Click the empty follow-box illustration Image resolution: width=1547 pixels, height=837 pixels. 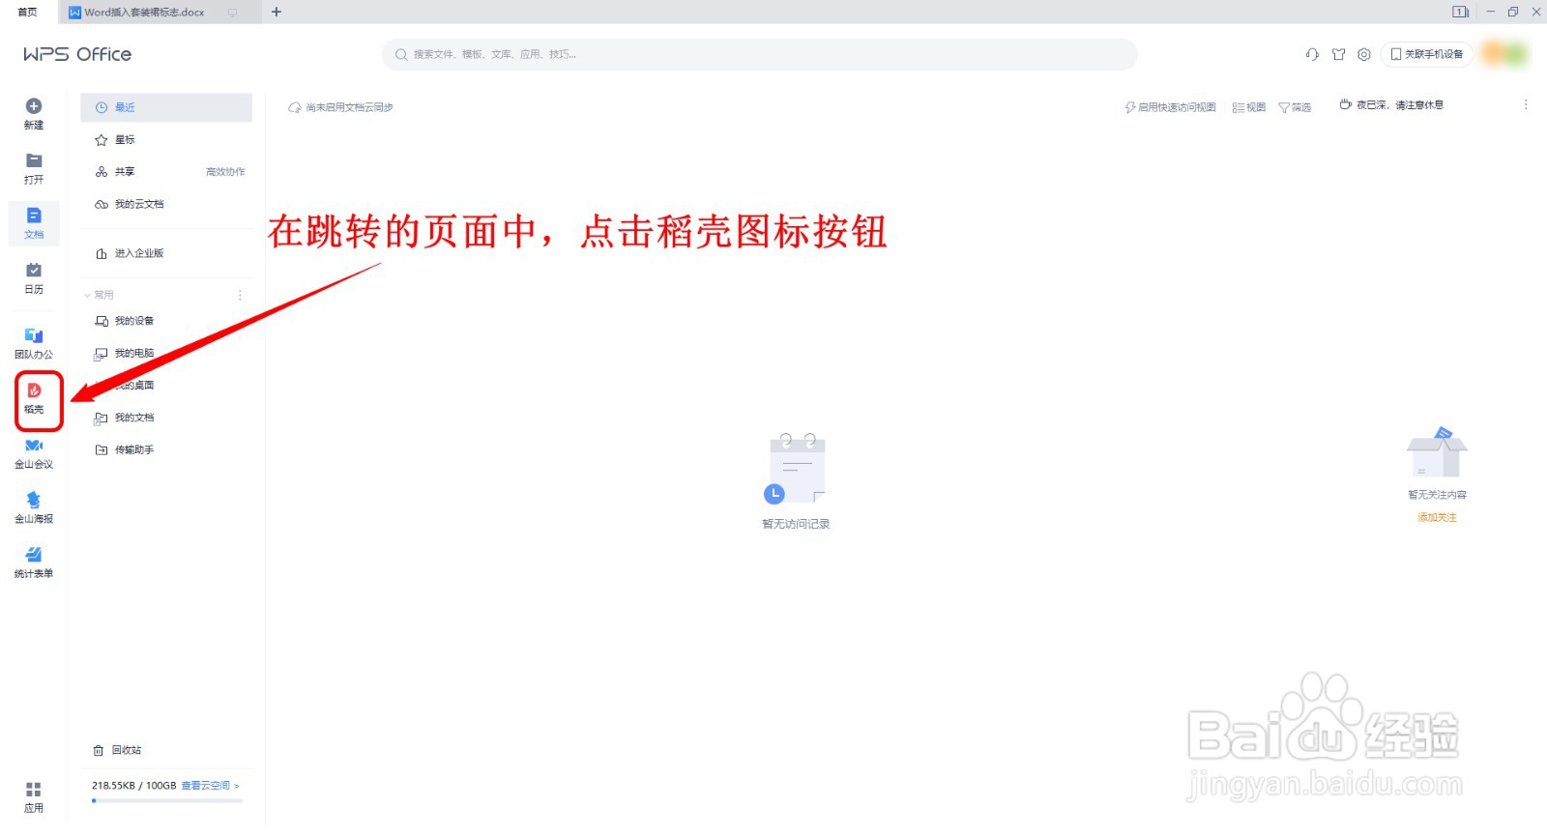pos(1437,452)
